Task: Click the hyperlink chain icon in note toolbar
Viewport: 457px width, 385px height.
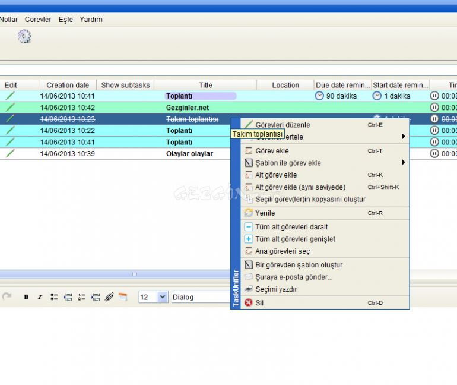Action: tap(109, 297)
